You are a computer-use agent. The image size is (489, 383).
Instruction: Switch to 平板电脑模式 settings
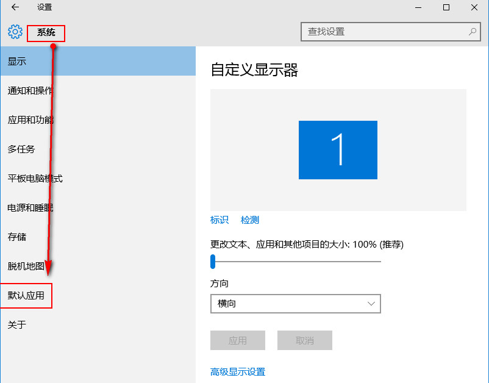(x=37, y=178)
